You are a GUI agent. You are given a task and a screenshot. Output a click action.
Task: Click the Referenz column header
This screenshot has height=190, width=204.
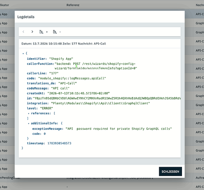[73, 5]
